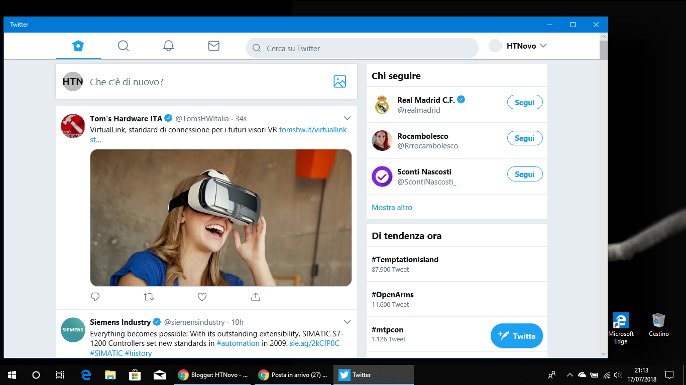Viewport: 686px width, 385px height.
Task: Open the VR headset tweet image
Action: pos(221,218)
